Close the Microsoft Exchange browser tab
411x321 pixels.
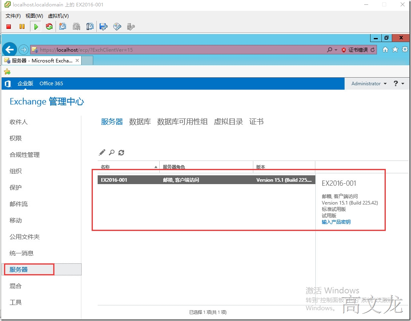(77, 60)
